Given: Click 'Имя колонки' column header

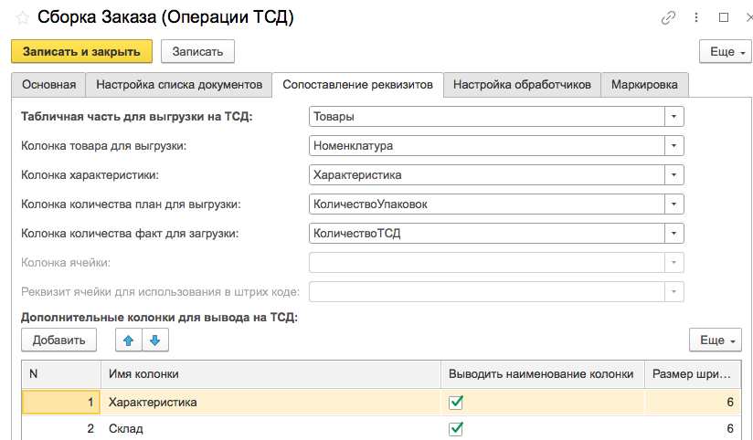Looking at the screenshot, I should [x=270, y=374].
